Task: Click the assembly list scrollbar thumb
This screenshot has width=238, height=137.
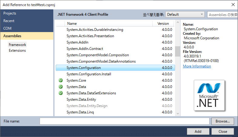Action: (177, 51)
